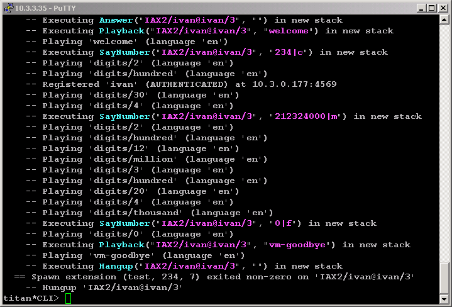Image resolution: width=452 pixels, height=307 pixels.
Task: Click the scrollbar down arrow
Action: pos(445,298)
